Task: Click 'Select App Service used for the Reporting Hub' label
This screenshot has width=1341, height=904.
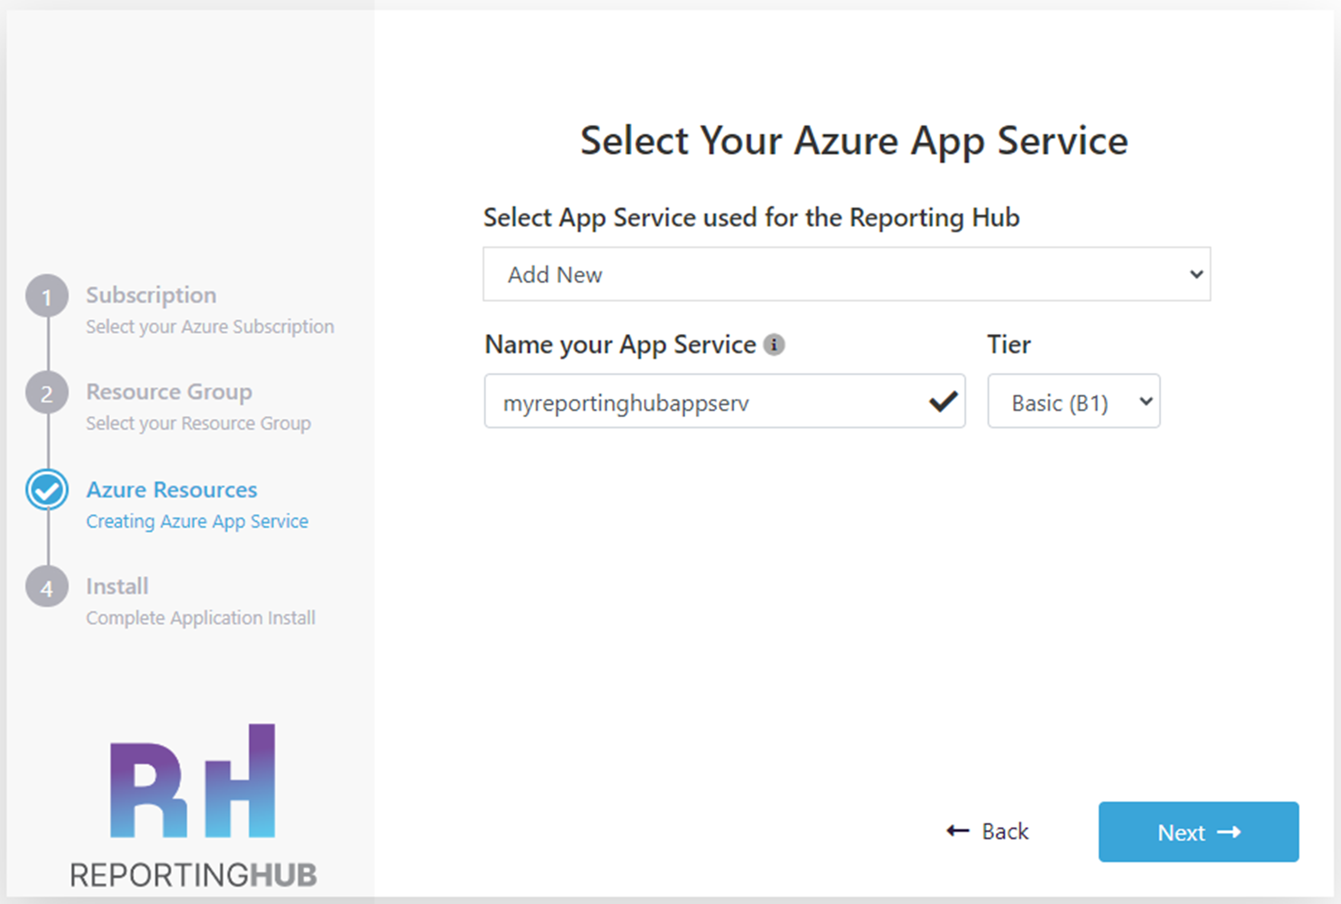Action: coord(752,218)
